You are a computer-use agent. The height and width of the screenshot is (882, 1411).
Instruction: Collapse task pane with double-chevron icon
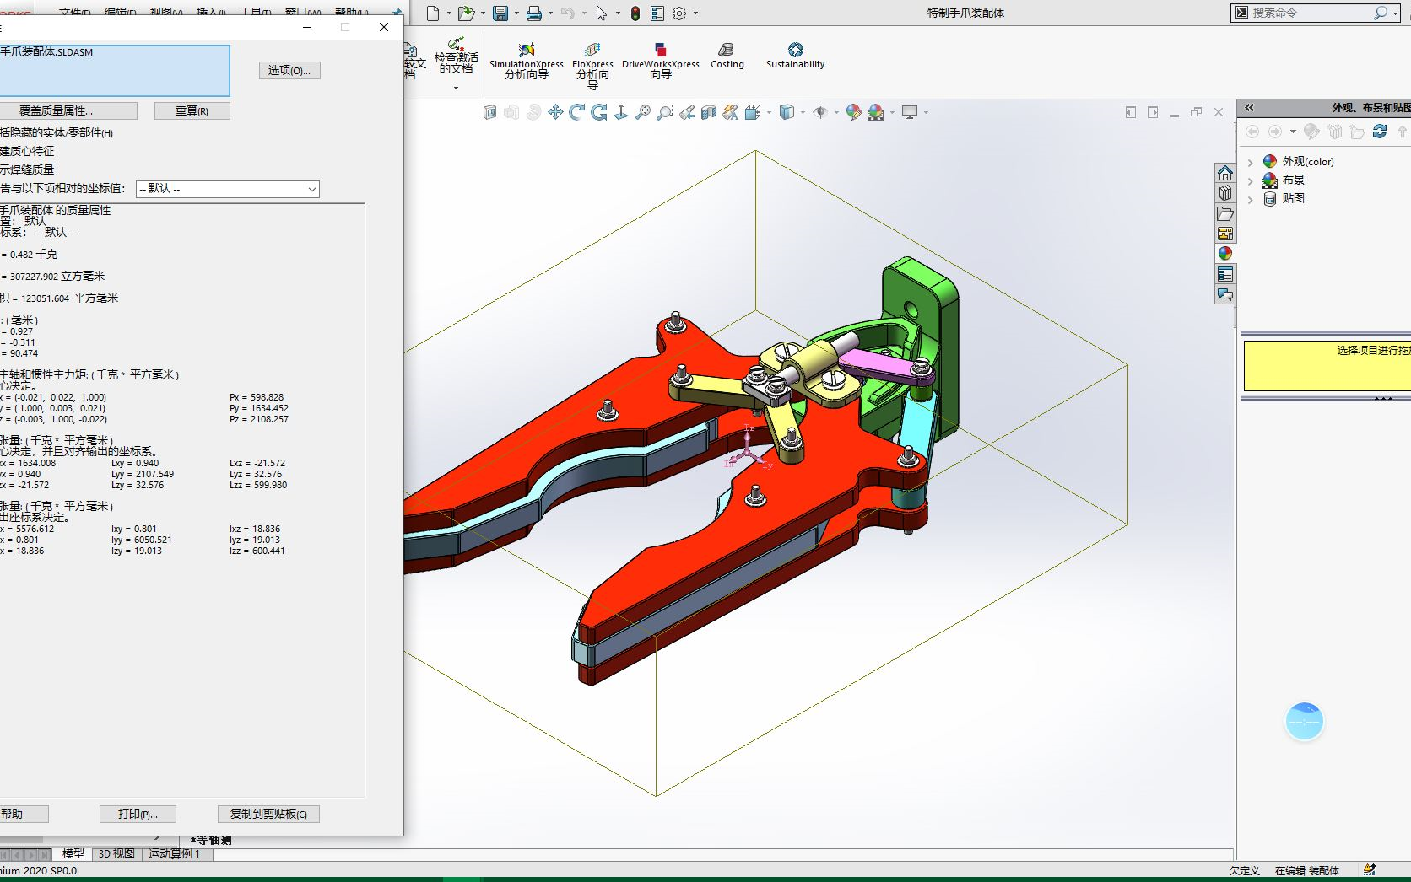point(1250,107)
